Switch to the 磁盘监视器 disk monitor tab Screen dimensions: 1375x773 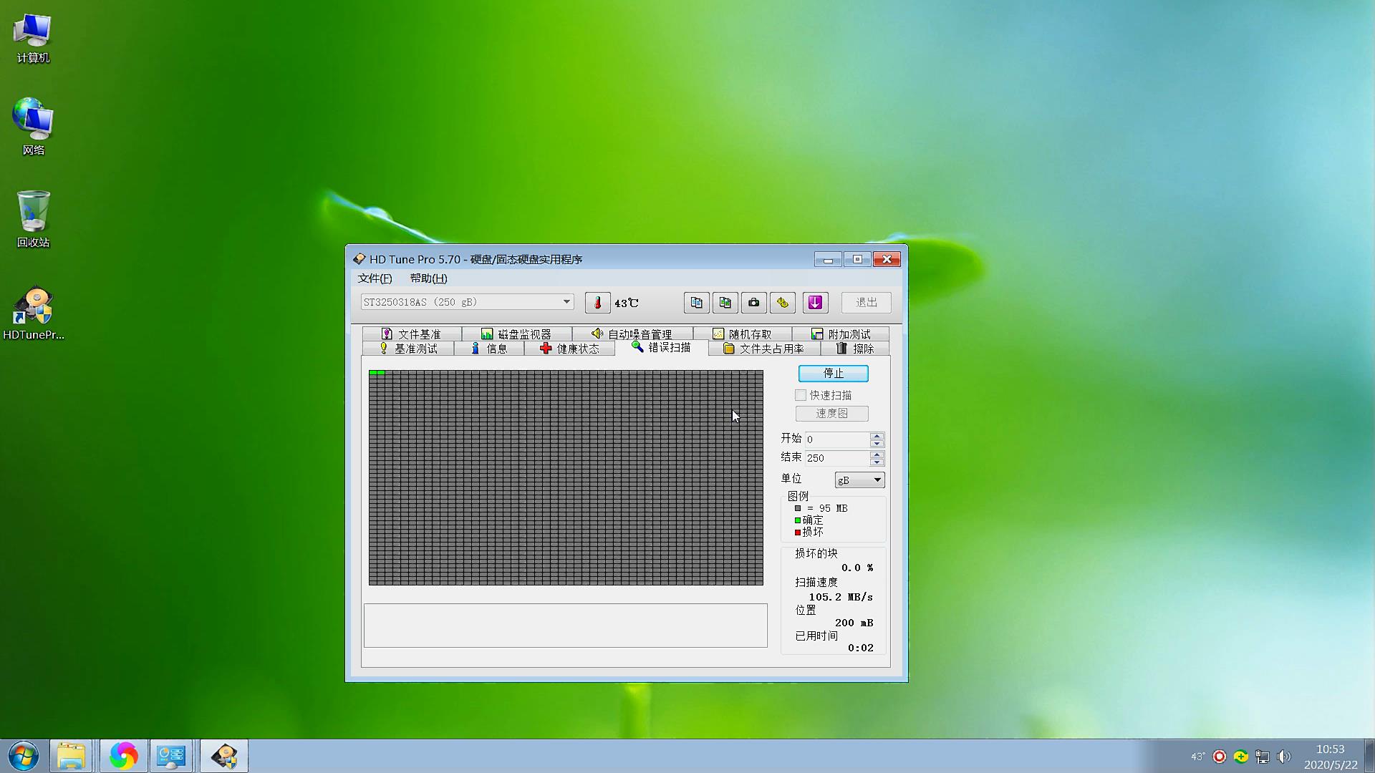[516, 334]
